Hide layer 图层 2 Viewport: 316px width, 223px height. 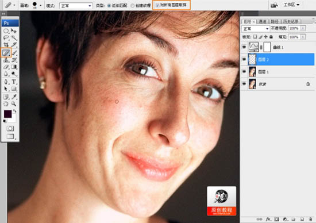(x=244, y=59)
